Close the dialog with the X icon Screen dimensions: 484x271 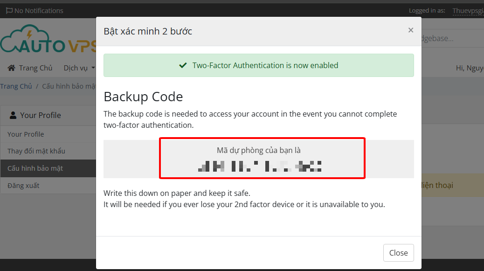tap(410, 30)
